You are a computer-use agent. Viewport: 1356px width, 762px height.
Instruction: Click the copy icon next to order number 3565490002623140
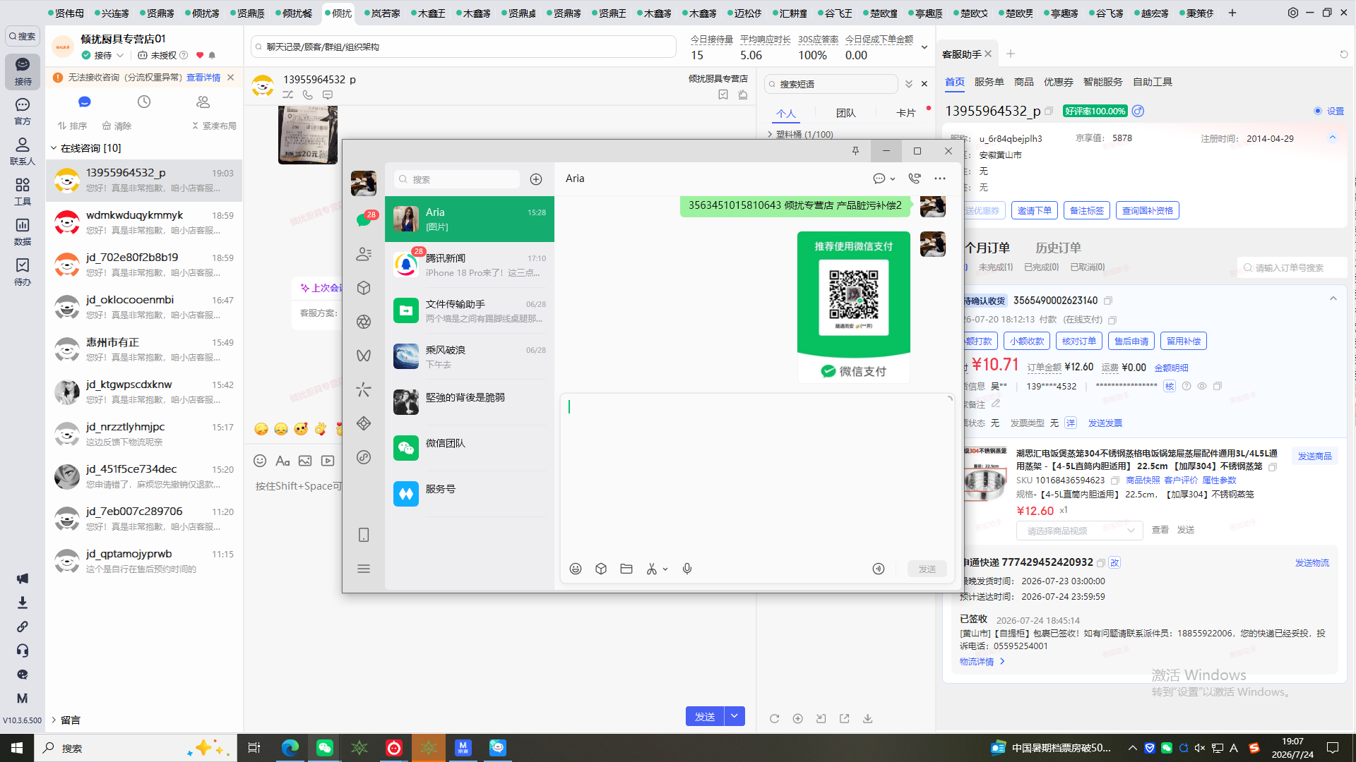pyautogui.click(x=1108, y=301)
